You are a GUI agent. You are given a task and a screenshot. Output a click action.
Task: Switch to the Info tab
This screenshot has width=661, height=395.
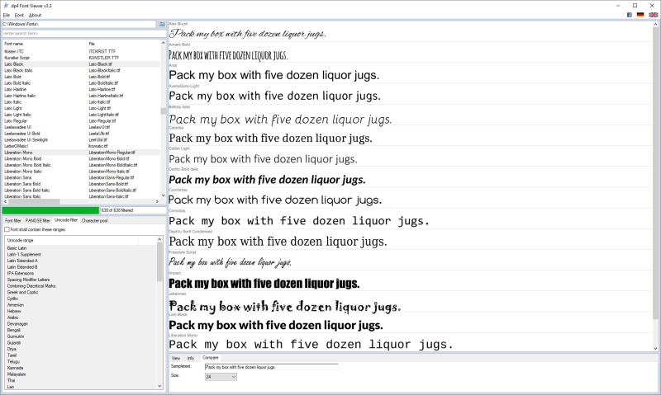[191, 358]
